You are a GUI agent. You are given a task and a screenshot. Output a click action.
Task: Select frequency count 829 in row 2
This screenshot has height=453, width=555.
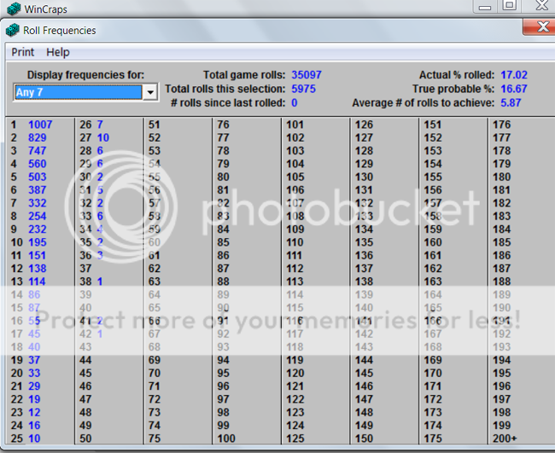pos(38,137)
